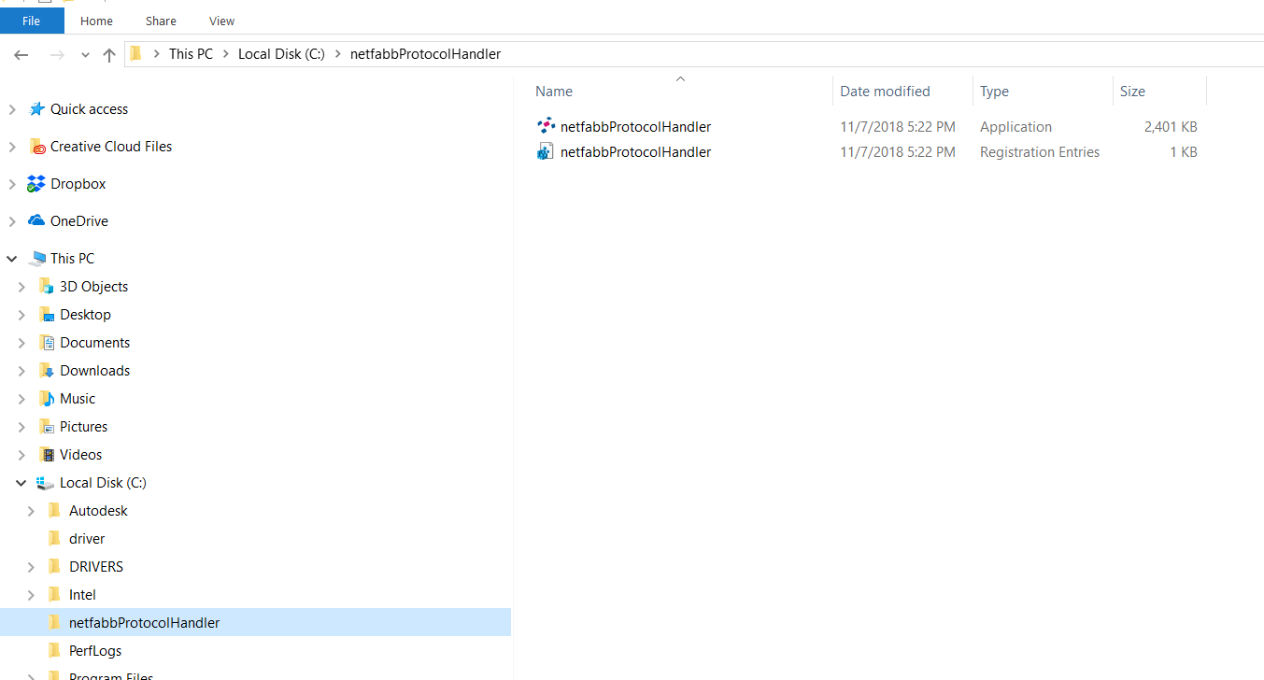Go up one folder level with Up arrow
1264x680 pixels.
109,55
